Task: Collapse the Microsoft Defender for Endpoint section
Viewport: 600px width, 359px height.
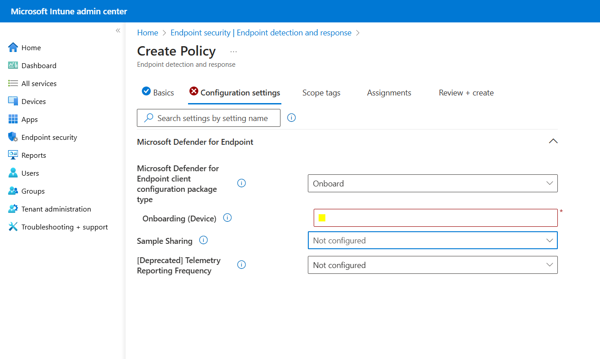Action: point(553,141)
